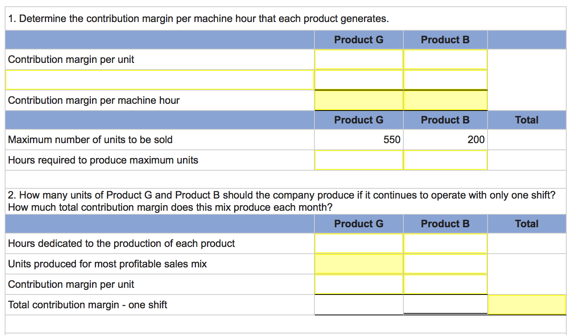Select the blank row label field under question 1
The width and height of the screenshot is (584, 335).
[x=159, y=80]
